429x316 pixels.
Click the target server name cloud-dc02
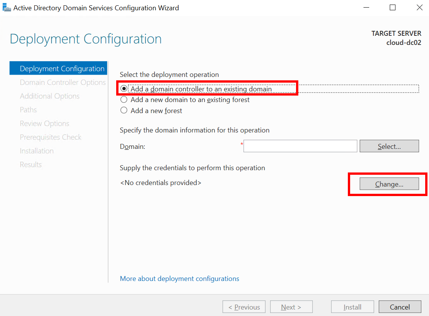tap(403, 43)
